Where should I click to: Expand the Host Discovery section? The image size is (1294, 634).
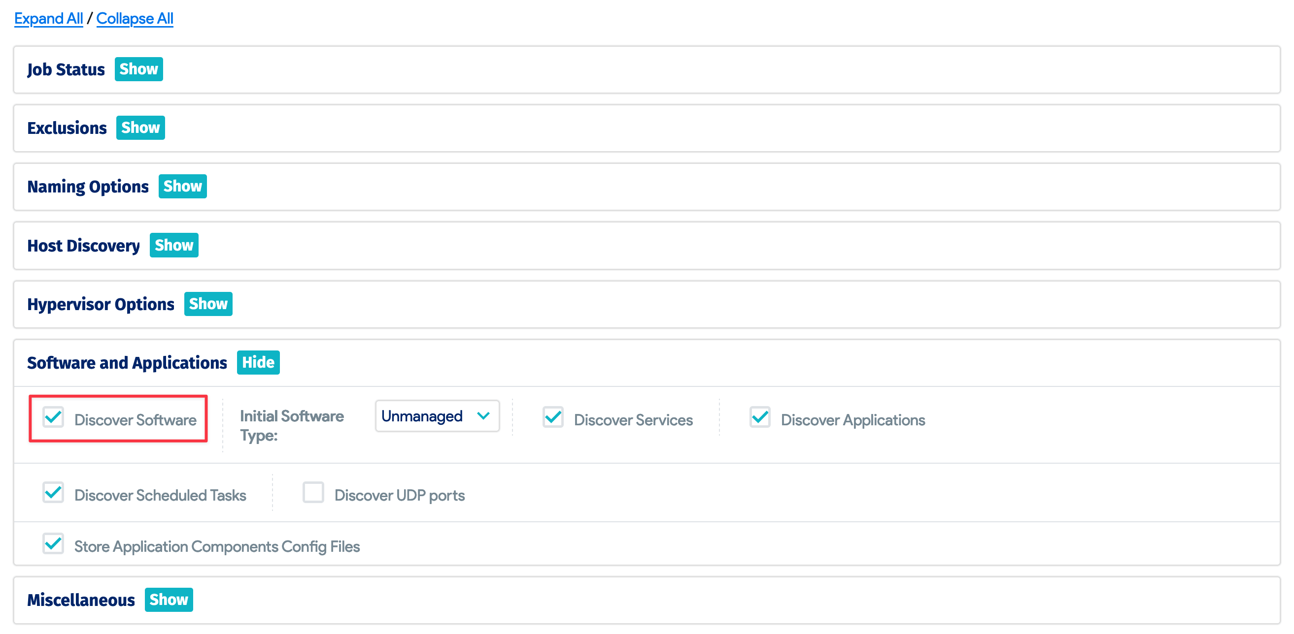pyautogui.click(x=174, y=245)
